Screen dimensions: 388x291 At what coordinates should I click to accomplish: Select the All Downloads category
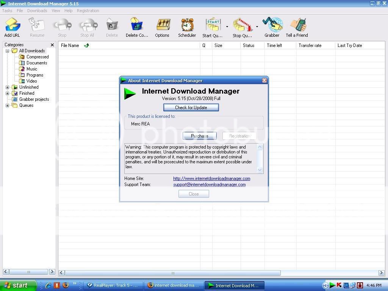click(x=32, y=51)
